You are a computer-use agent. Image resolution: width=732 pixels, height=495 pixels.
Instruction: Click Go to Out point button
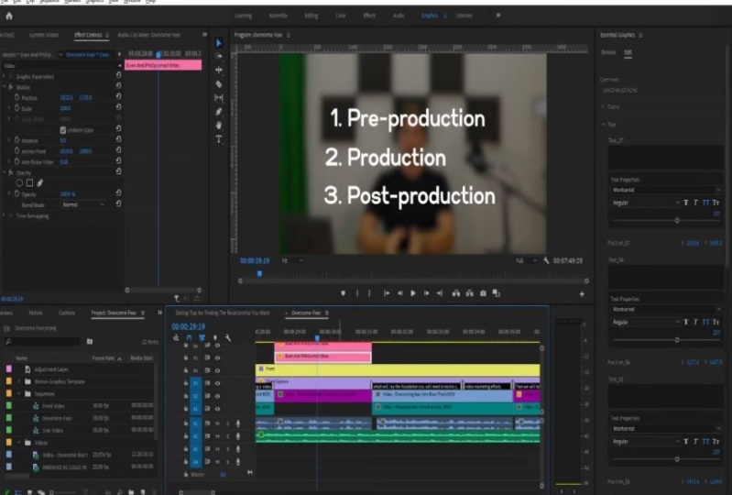[440, 293]
